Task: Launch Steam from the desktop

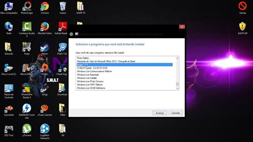Action: (x=45, y=49)
